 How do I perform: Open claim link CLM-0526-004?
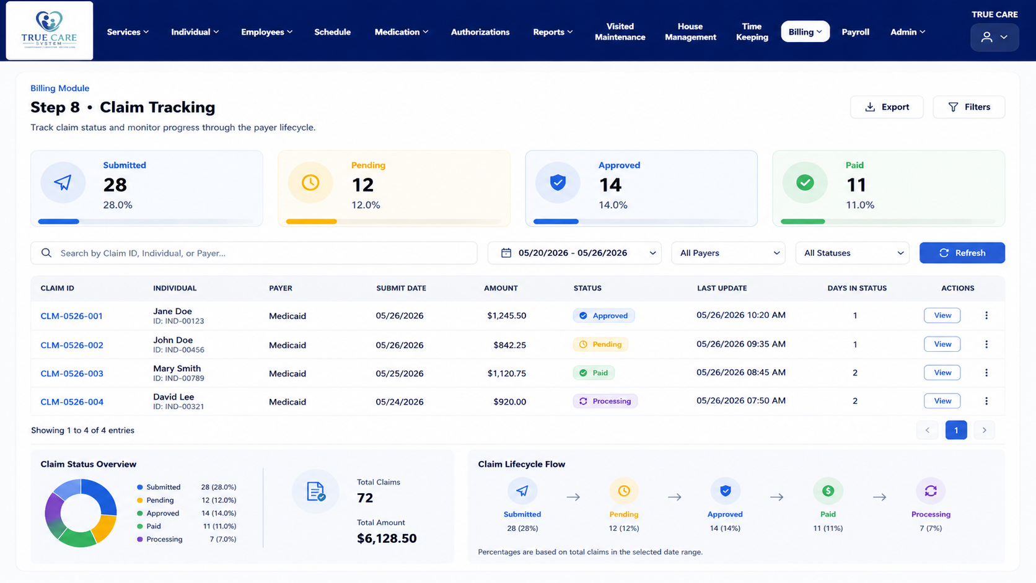[72, 402]
